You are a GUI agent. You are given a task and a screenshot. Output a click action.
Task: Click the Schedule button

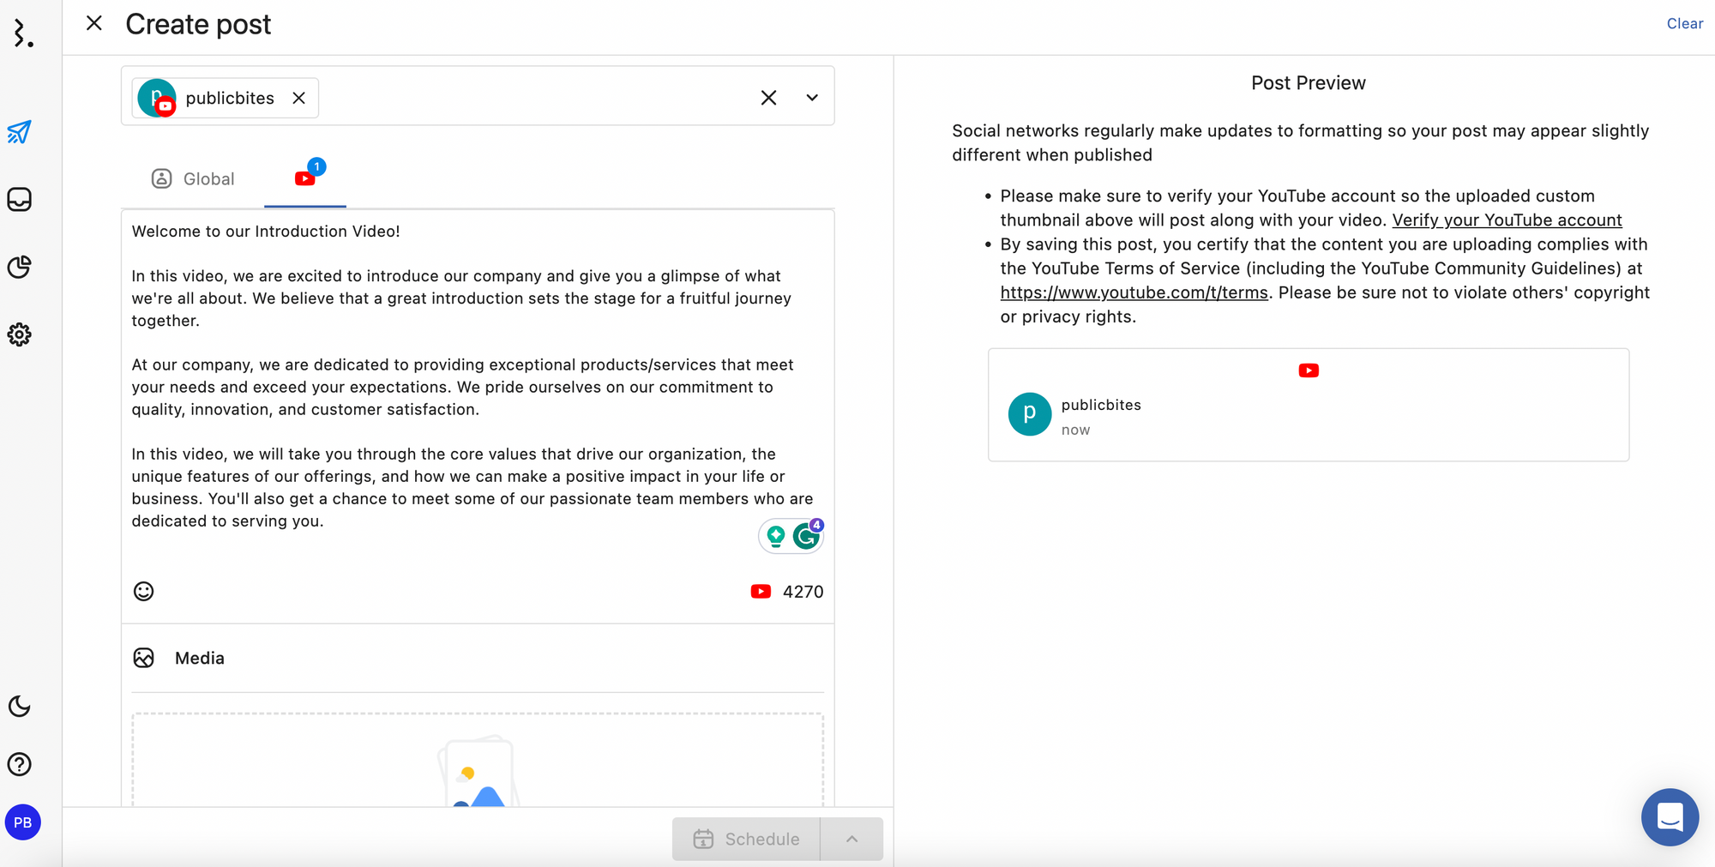(746, 839)
